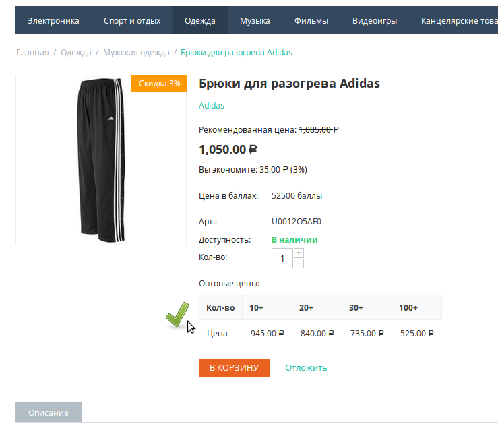Select the Одежда menu item

[200, 21]
